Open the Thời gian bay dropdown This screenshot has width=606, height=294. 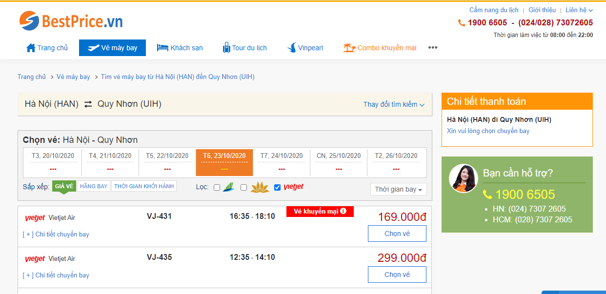[399, 189]
